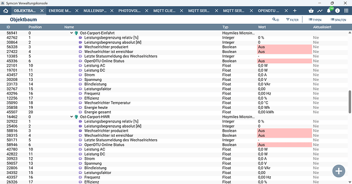Click the vertical scrollbar thumb

tap(350, 102)
